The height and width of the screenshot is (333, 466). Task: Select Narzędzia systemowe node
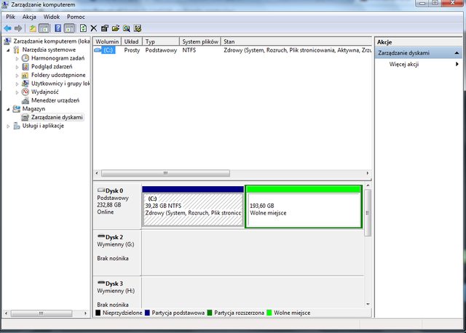[x=49, y=49]
